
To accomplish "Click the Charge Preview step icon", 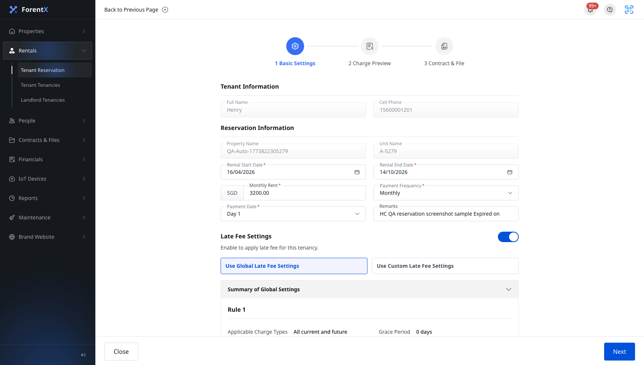I will click(x=370, y=46).
